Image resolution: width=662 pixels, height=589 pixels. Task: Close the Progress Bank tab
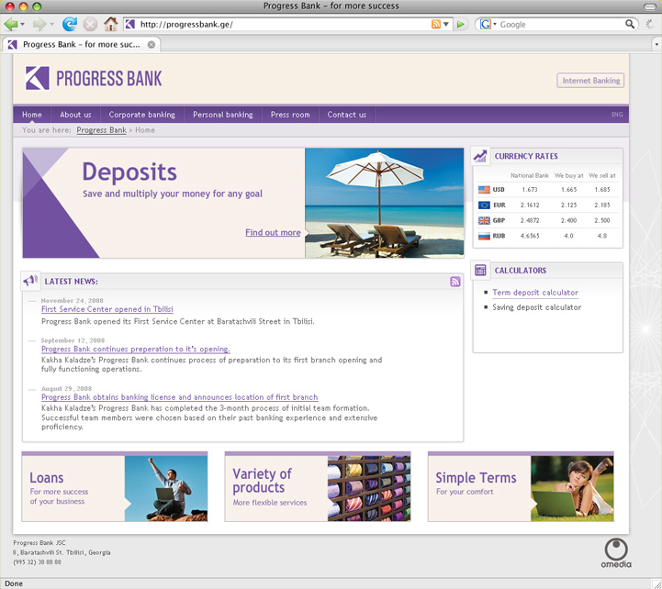point(151,44)
